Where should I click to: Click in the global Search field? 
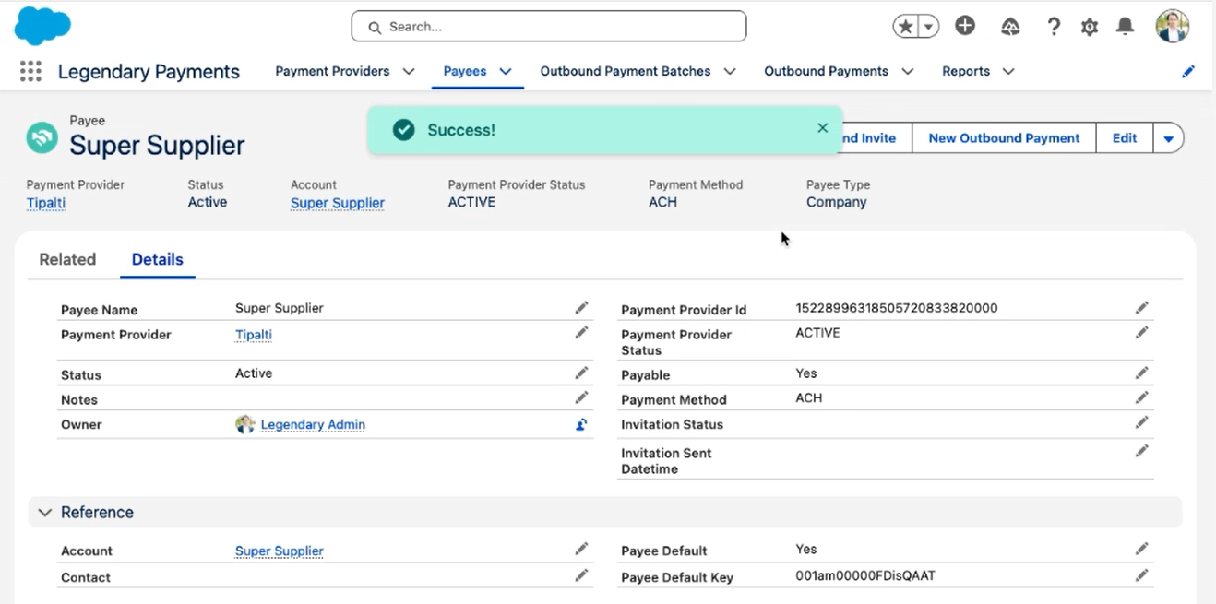click(549, 27)
